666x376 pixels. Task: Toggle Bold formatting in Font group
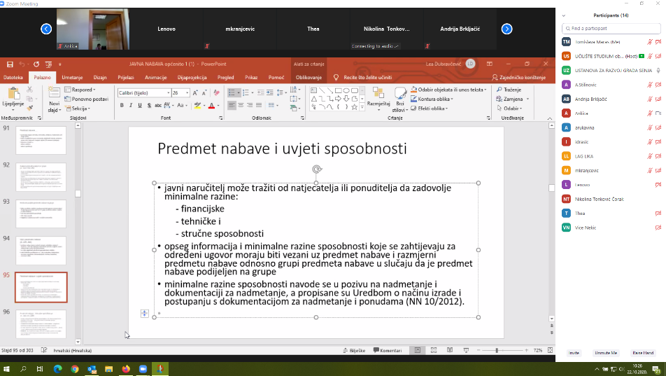coord(122,106)
